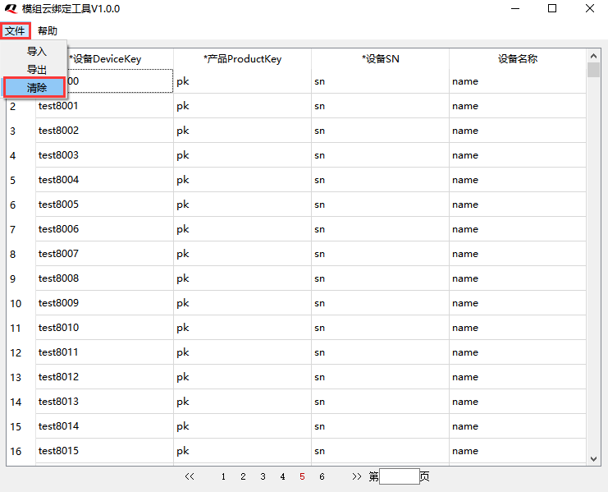Select current page 5 in pagination
Image resolution: width=608 pixels, height=492 pixels.
tap(302, 476)
